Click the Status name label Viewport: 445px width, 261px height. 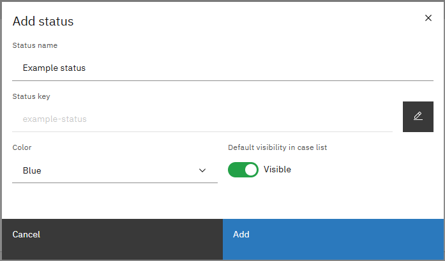tap(35, 45)
